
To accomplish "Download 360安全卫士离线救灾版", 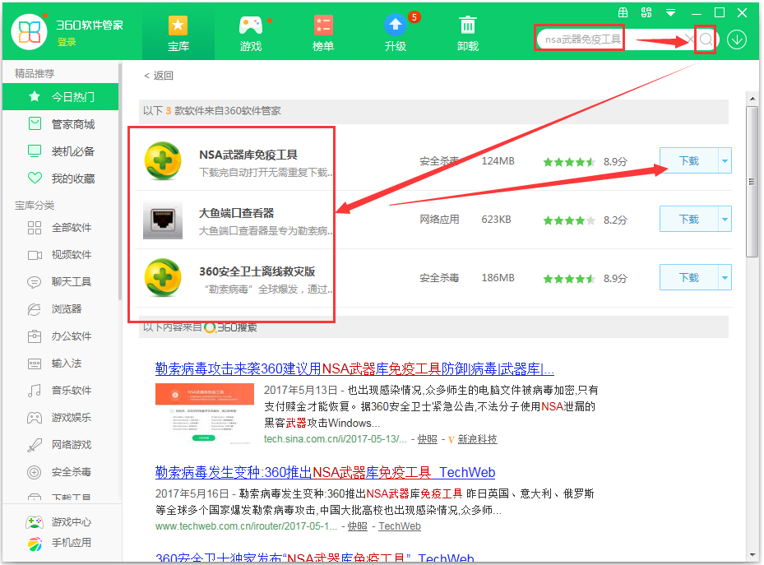I will pyautogui.click(x=689, y=278).
